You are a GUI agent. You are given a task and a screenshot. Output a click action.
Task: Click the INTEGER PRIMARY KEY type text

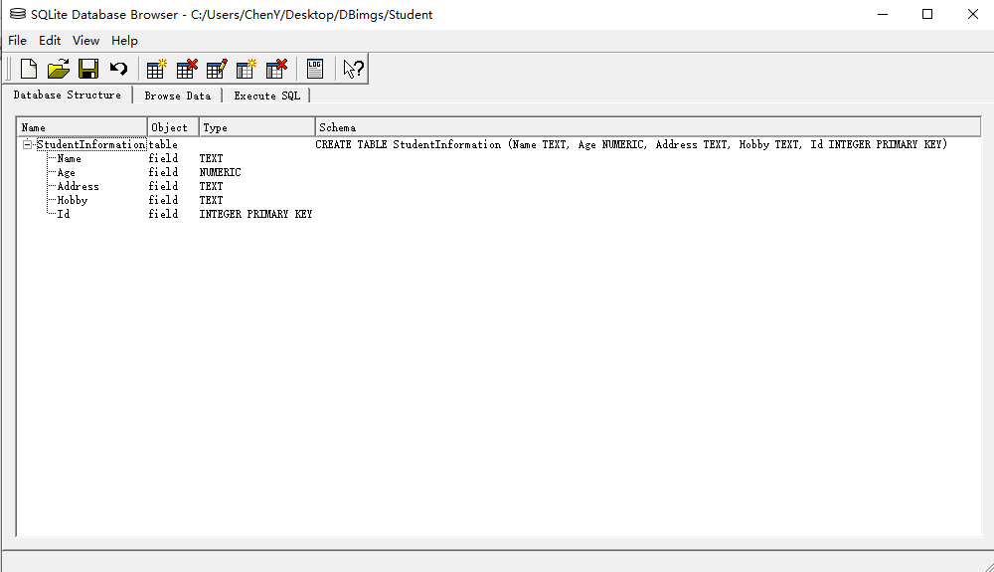point(255,214)
